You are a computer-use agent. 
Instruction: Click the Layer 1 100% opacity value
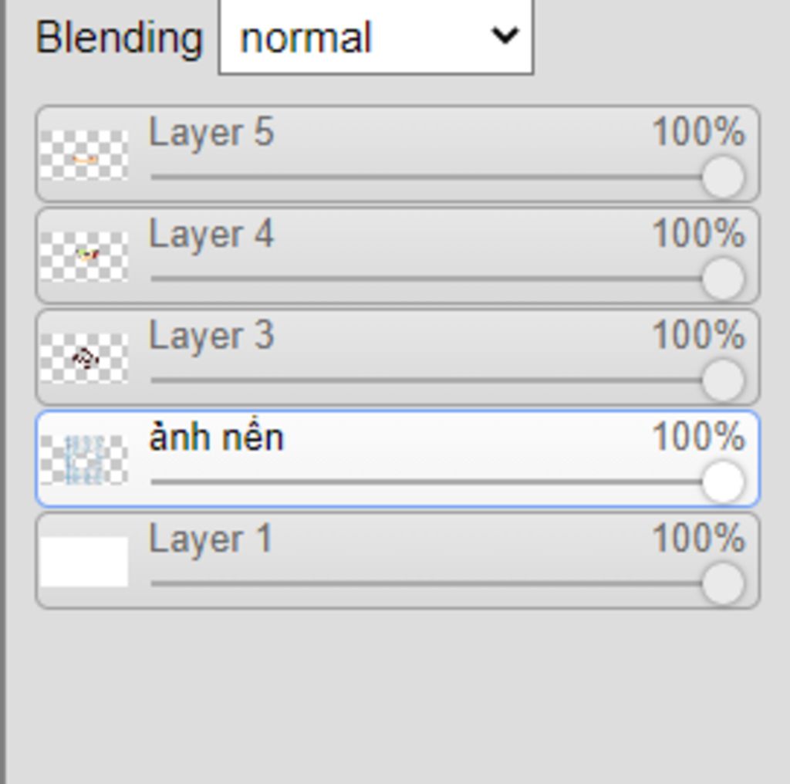tap(698, 539)
